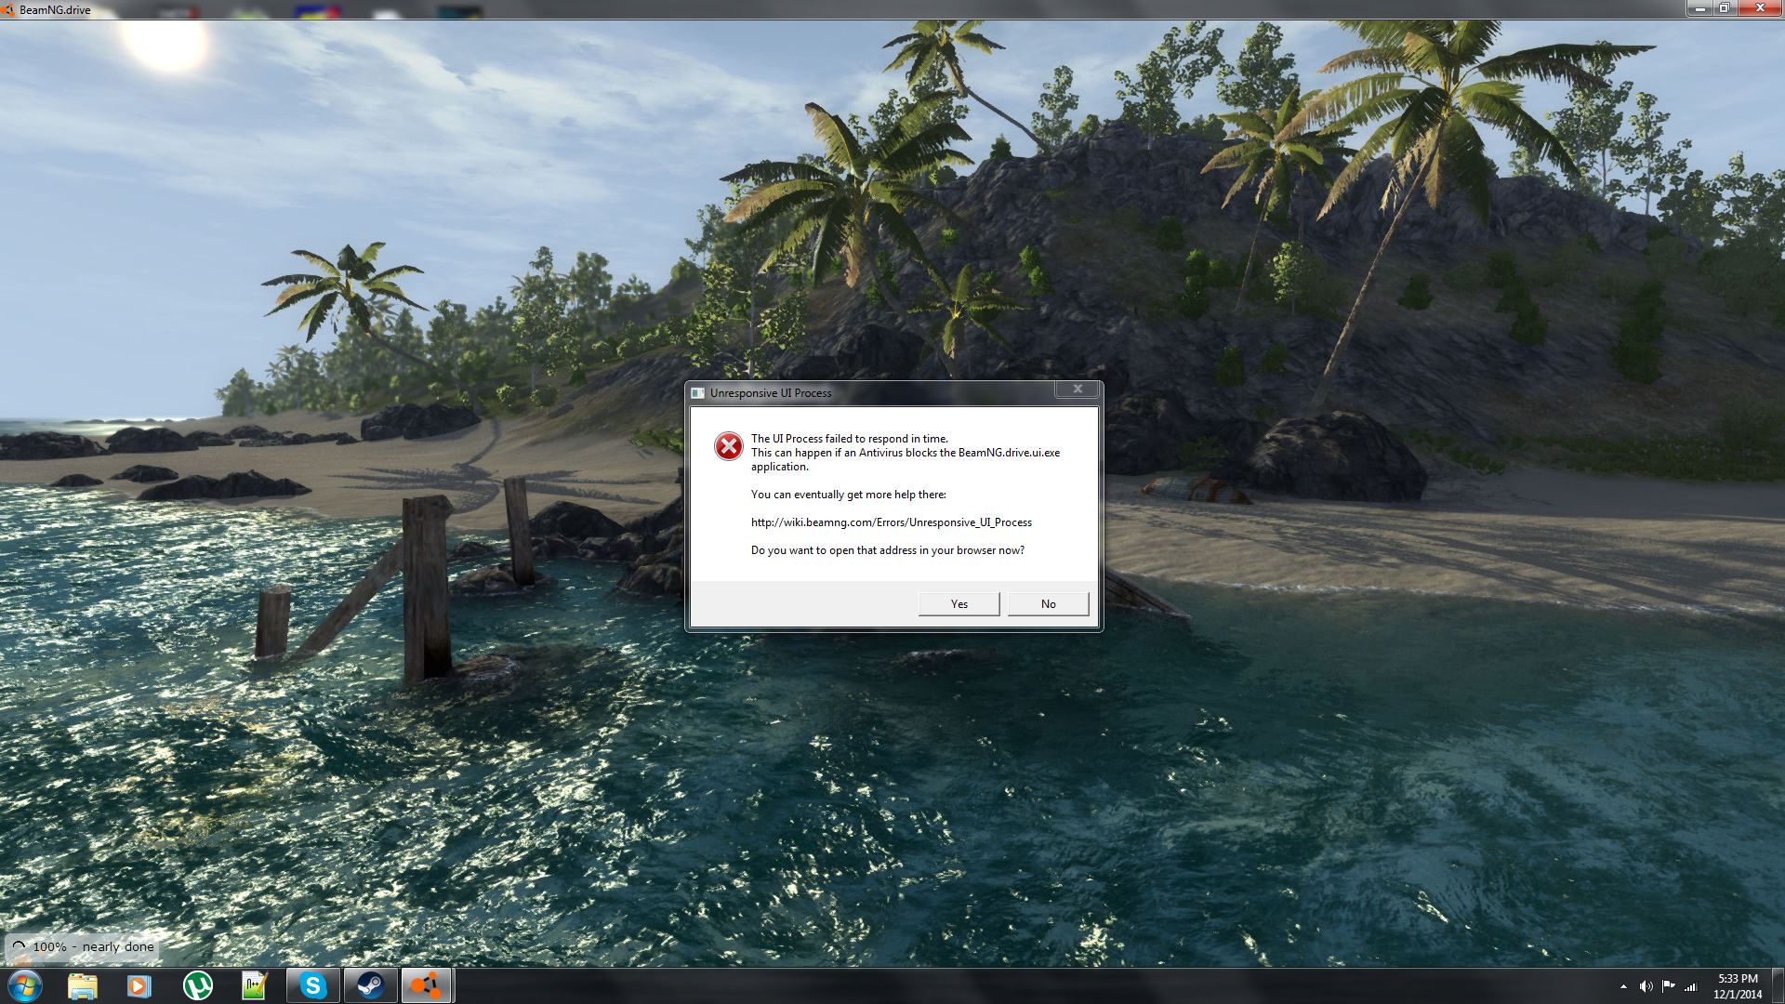1785x1004 pixels.
Task: Click the BeamNG.drive taskbar button
Action: coord(427,985)
